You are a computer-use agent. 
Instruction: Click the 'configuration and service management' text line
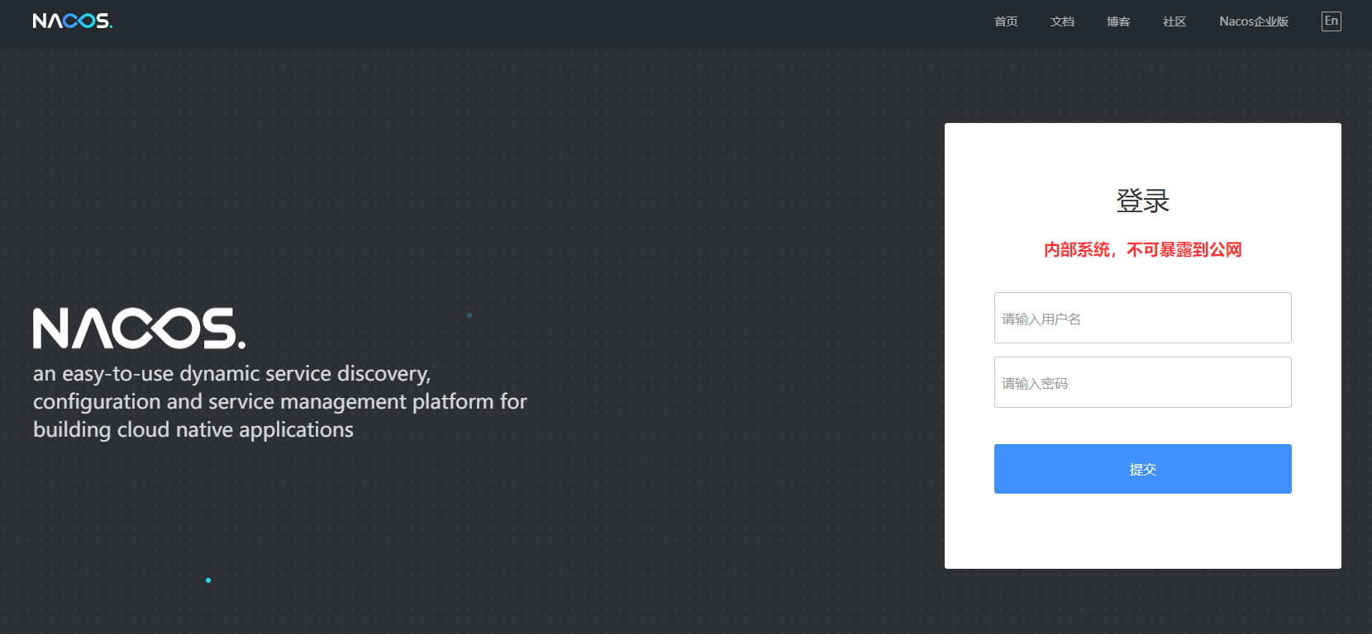(x=279, y=402)
